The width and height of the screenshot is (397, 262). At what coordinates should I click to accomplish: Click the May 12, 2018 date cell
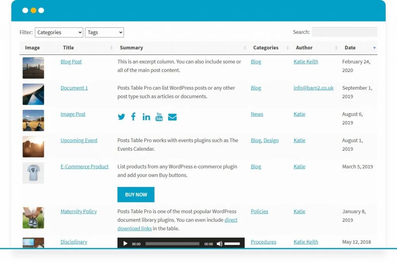tap(357, 242)
